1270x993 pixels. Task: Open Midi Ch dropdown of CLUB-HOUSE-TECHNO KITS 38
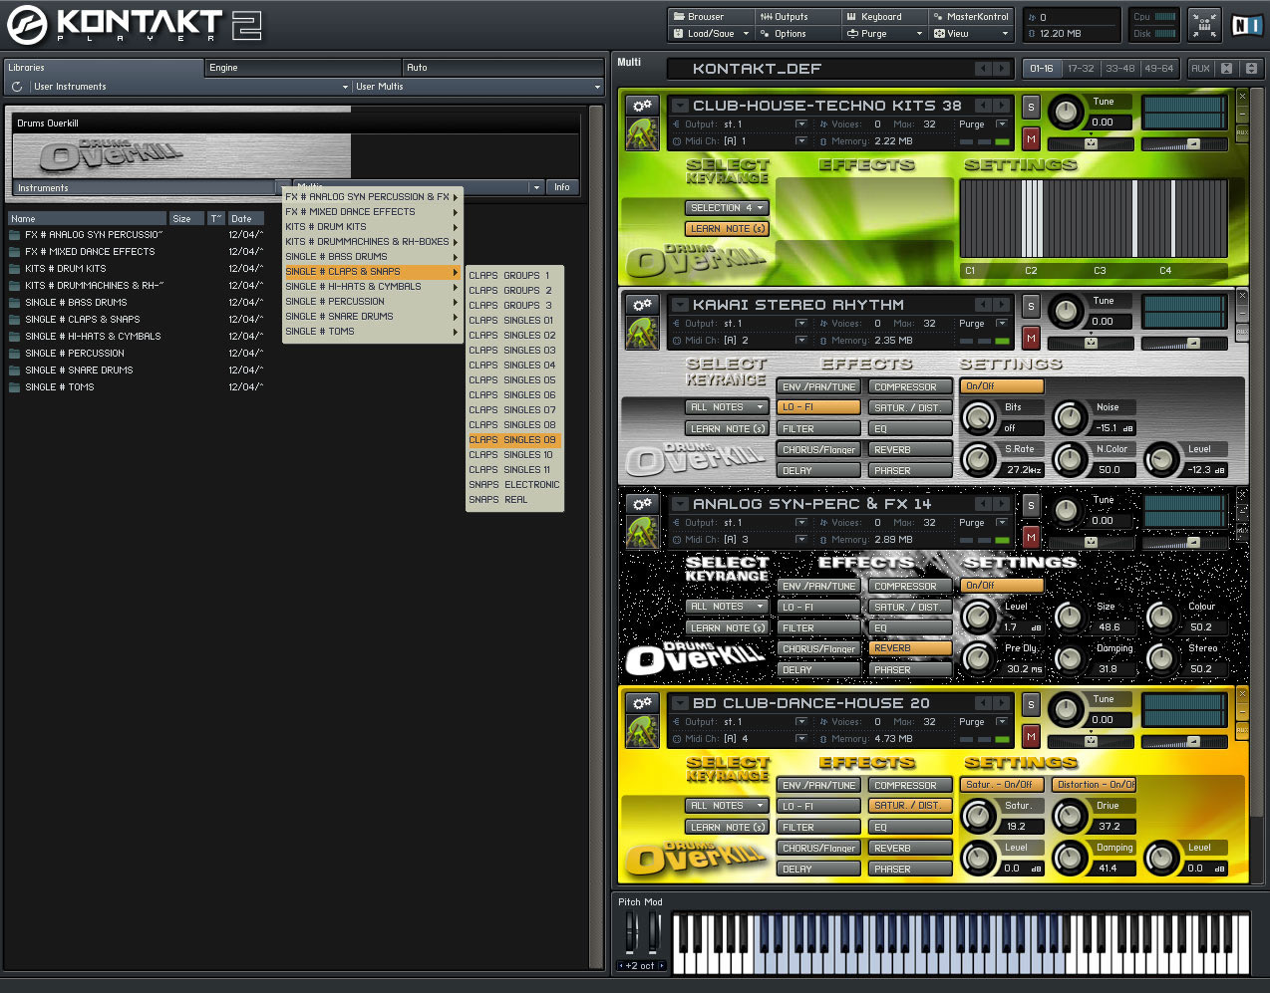pyautogui.click(x=800, y=141)
